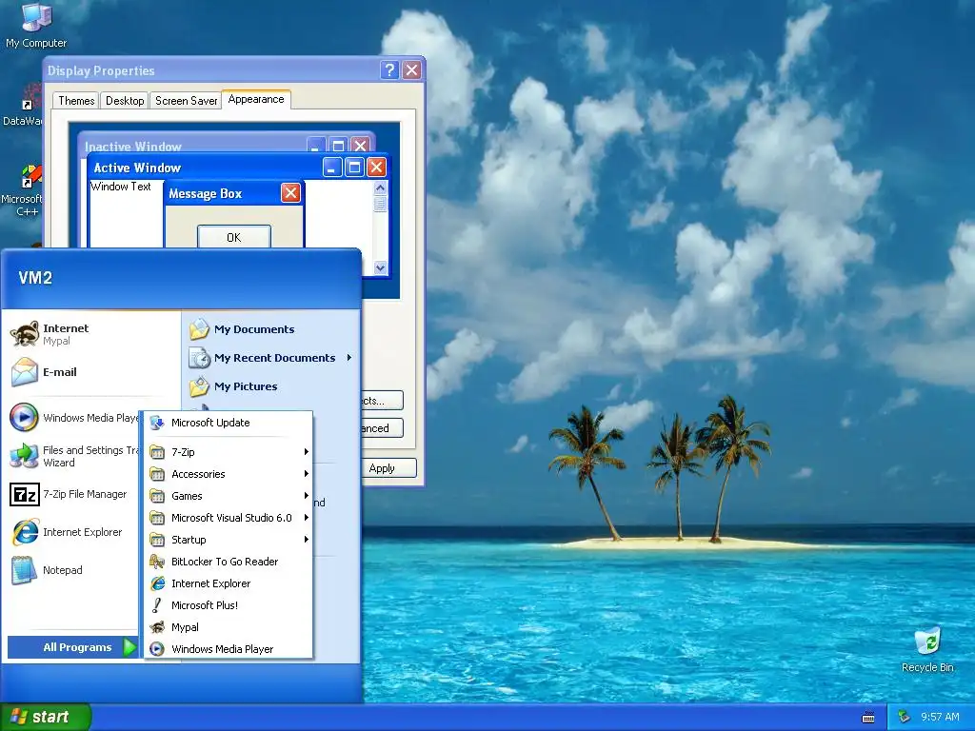975x731 pixels.
Task: Open My Documents folder icon
Action: [200, 328]
